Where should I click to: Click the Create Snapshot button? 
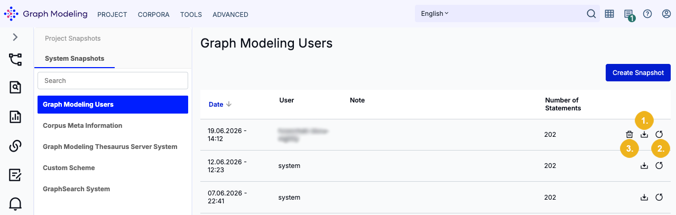(x=638, y=73)
